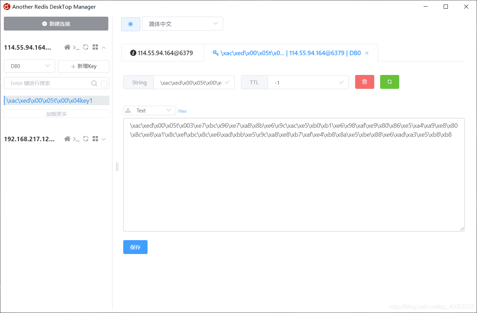Click 加载更多 to load more keys

tap(57, 114)
